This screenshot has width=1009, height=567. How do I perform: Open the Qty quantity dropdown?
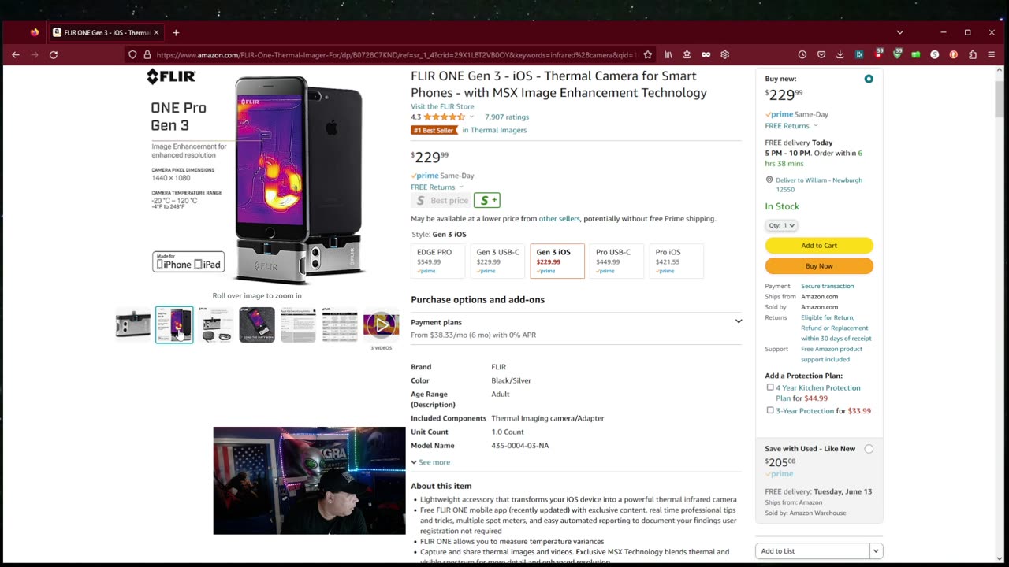coord(781,225)
